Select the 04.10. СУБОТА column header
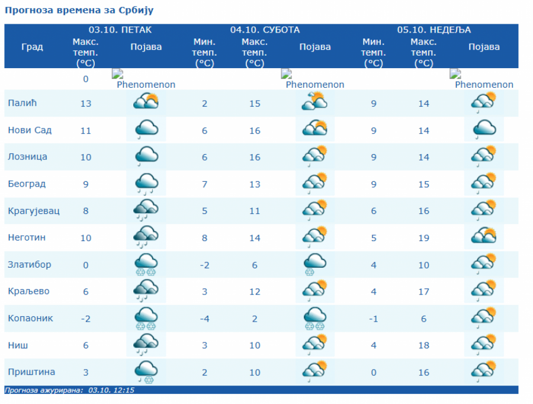The image size is (533, 404). 265,30
